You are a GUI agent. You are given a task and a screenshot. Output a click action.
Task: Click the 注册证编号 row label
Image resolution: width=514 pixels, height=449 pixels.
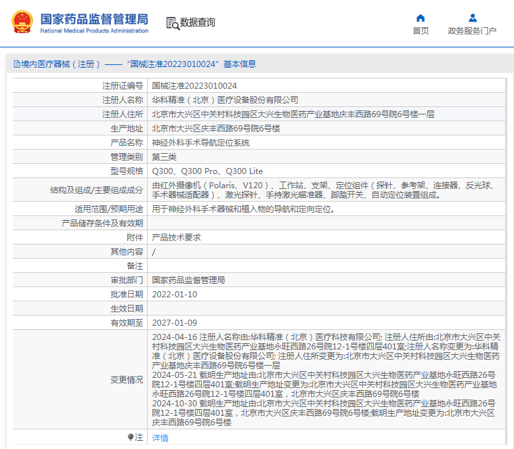point(123,86)
